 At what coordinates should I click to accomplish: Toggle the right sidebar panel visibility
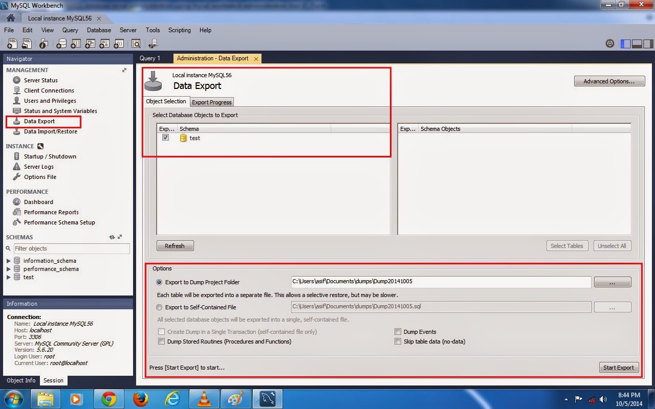click(x=648, y=44)
